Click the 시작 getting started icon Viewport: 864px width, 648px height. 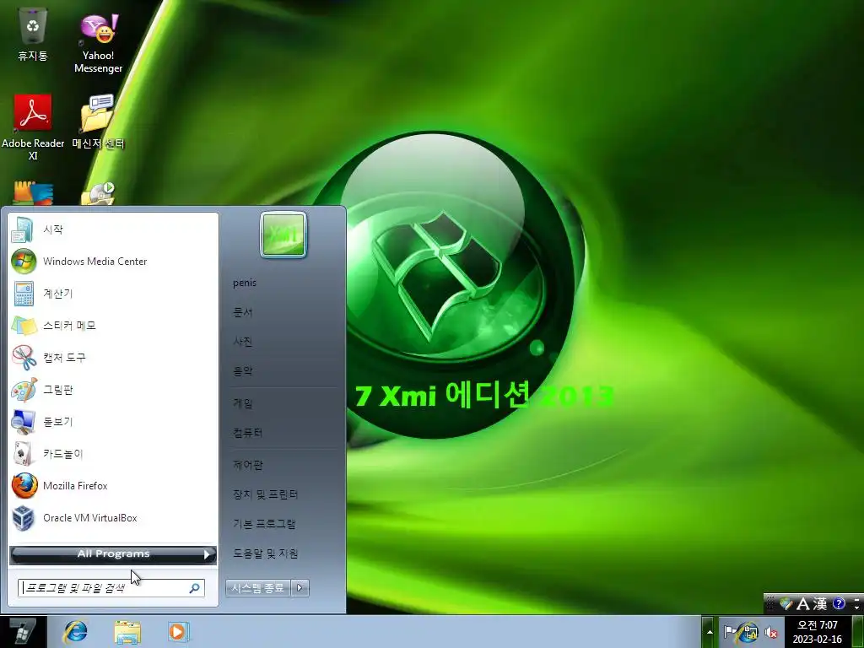click(x=23, y=229)
